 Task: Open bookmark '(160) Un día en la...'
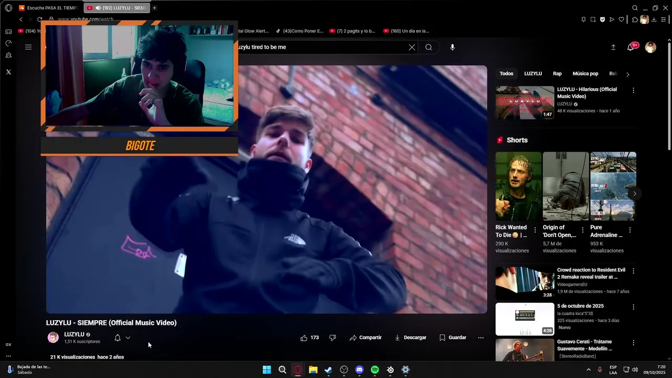[407, 31]
